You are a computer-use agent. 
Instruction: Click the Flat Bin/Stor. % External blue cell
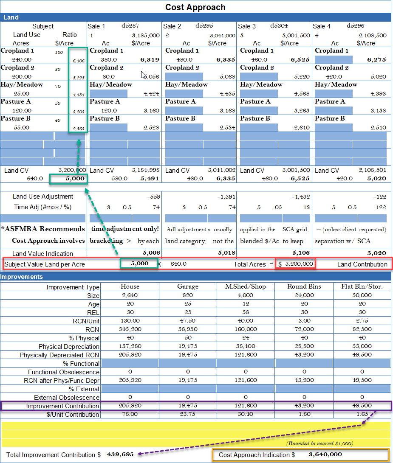coord(362,389)
